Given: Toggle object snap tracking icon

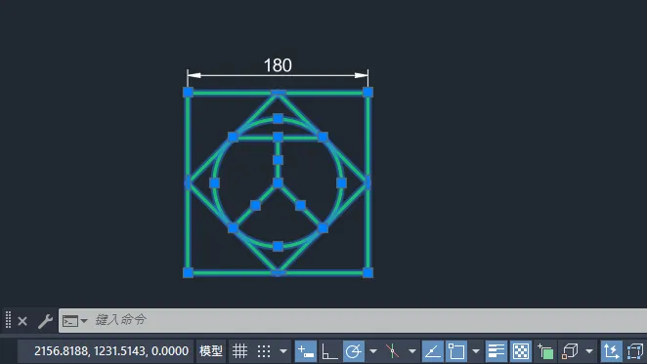Looking at the screenshot, I should click(x=432, y=351).
